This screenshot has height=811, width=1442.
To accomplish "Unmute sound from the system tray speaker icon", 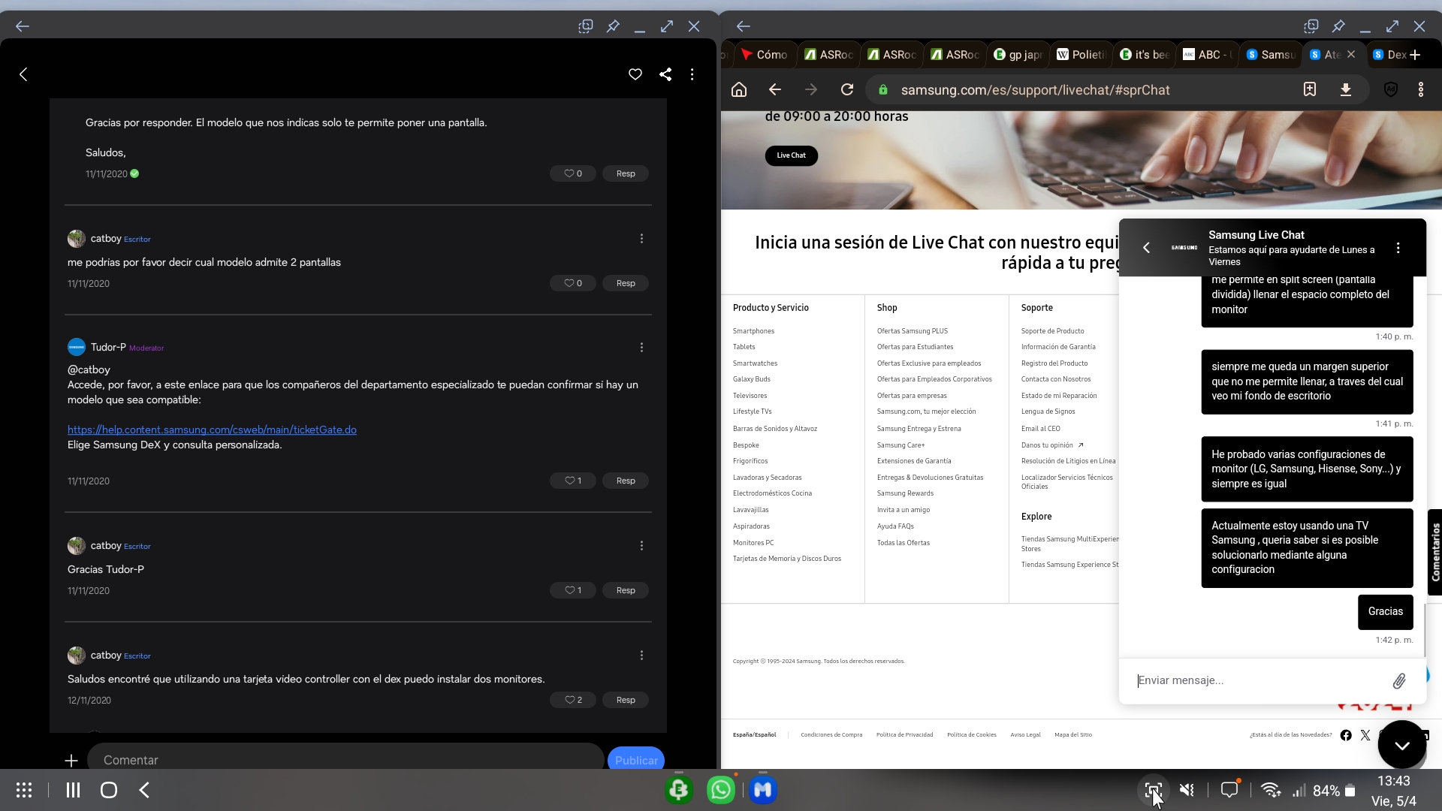I will coord(1186,789).
